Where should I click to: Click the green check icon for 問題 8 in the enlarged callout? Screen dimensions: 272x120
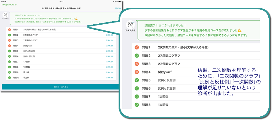(x=137, y=105)
